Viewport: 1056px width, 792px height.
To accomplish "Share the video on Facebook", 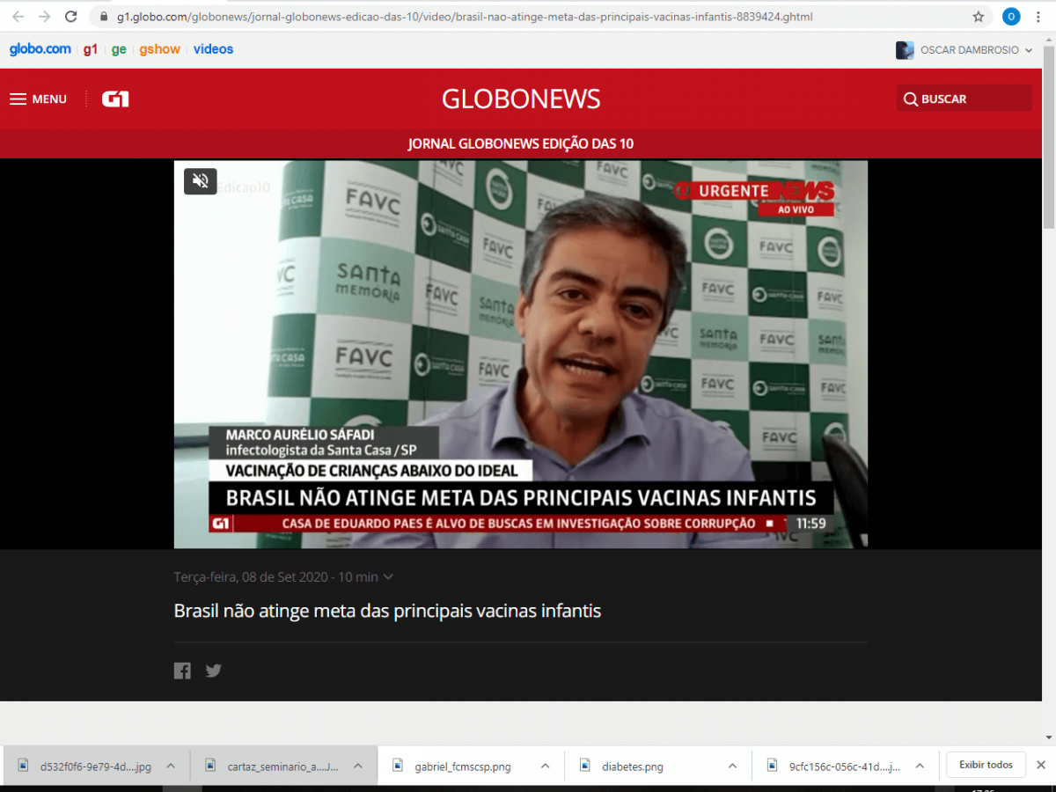I will (x=182, y=671).
